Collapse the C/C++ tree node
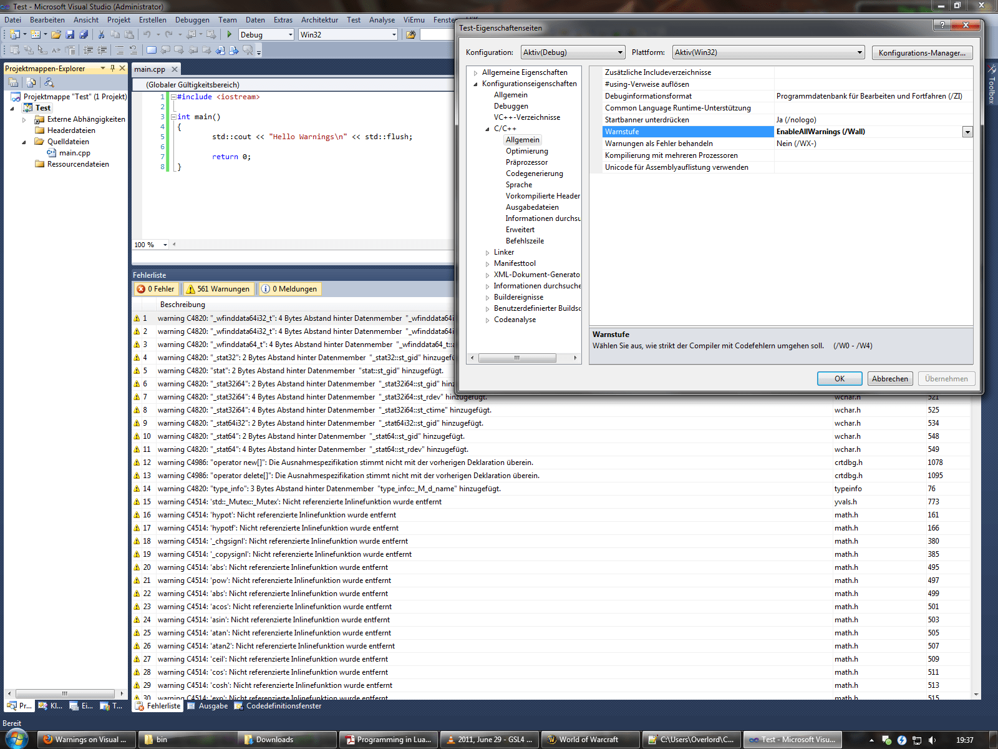 coord(488,129)
